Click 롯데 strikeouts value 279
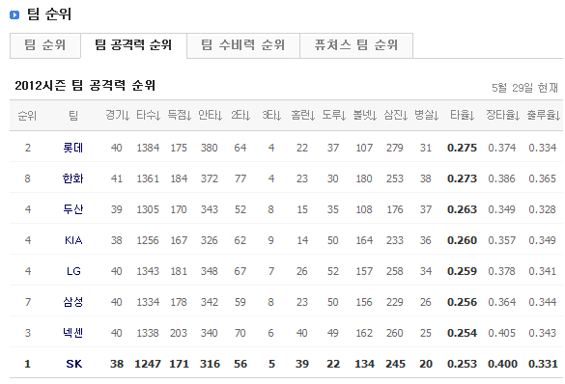The height and width of the screenshot is (384, 565). click(x=395, y=148)
